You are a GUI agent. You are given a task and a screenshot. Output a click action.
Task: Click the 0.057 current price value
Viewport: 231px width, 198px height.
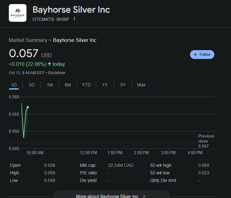point(24,53)
